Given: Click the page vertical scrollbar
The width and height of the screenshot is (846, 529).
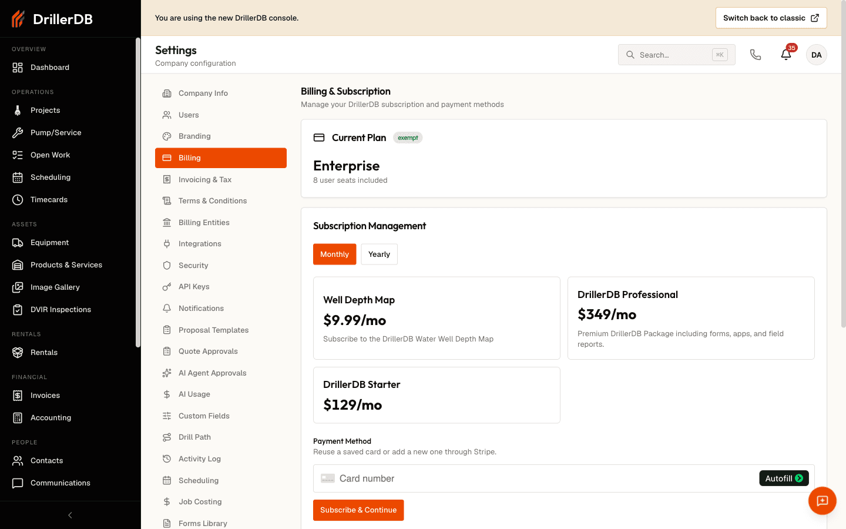Looking at the screenshot, I should [x=843, y=165].
